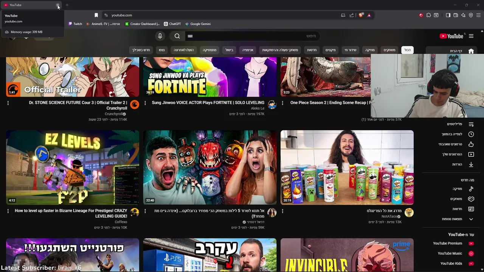
Task: Select the 'הועלו לאחרונה' filter chip
Action: click(184, 50)
